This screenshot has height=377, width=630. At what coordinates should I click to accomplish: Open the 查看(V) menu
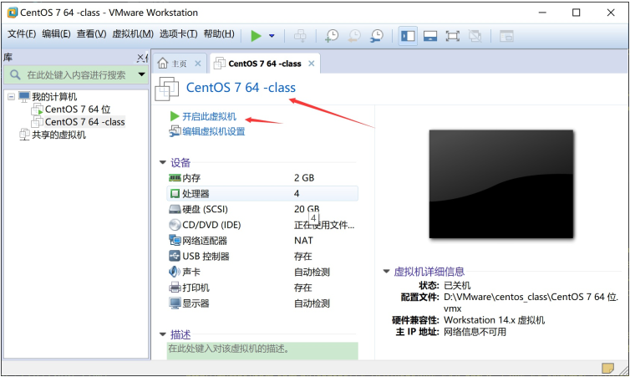[x=92, y=33]
